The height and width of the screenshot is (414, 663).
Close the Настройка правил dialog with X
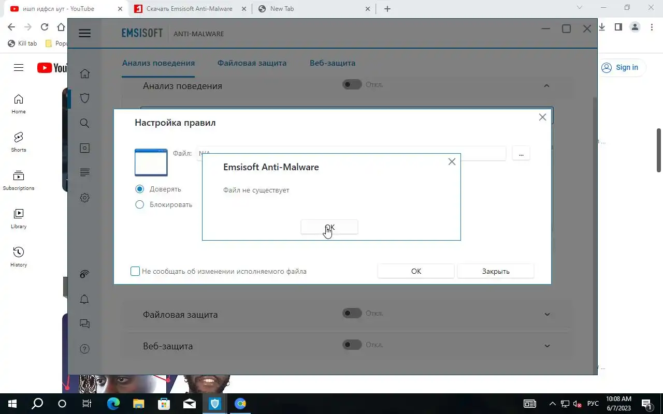542,117
